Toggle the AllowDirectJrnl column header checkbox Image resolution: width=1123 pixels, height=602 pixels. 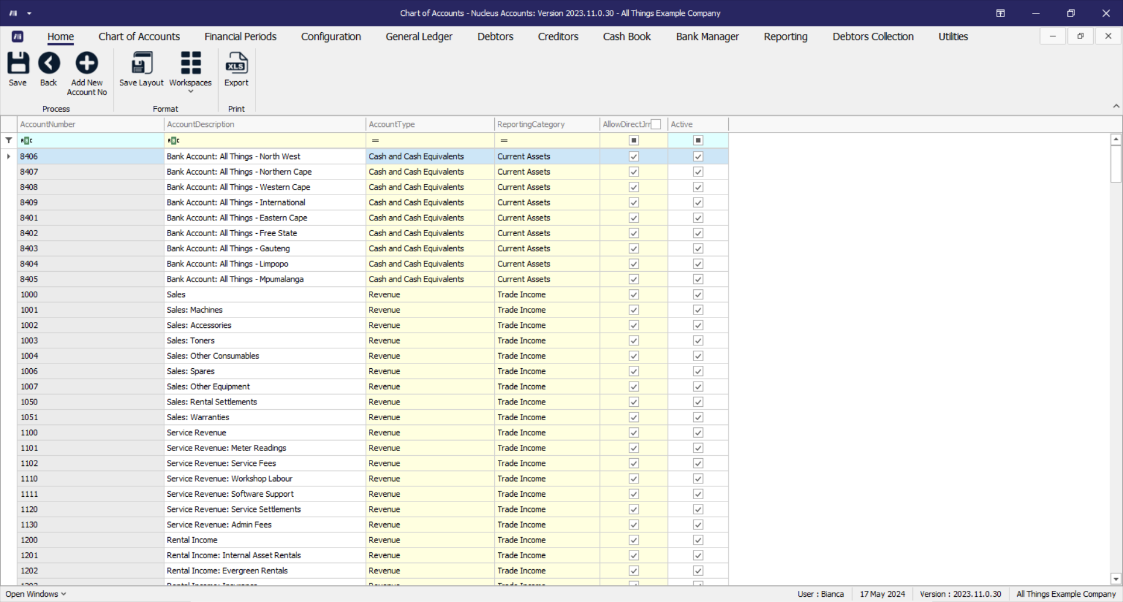(x=656, y=124)
